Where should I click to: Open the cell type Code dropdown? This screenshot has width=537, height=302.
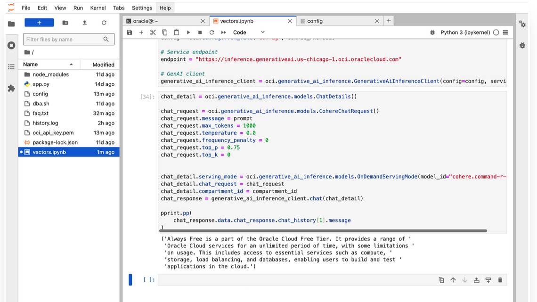249,32
